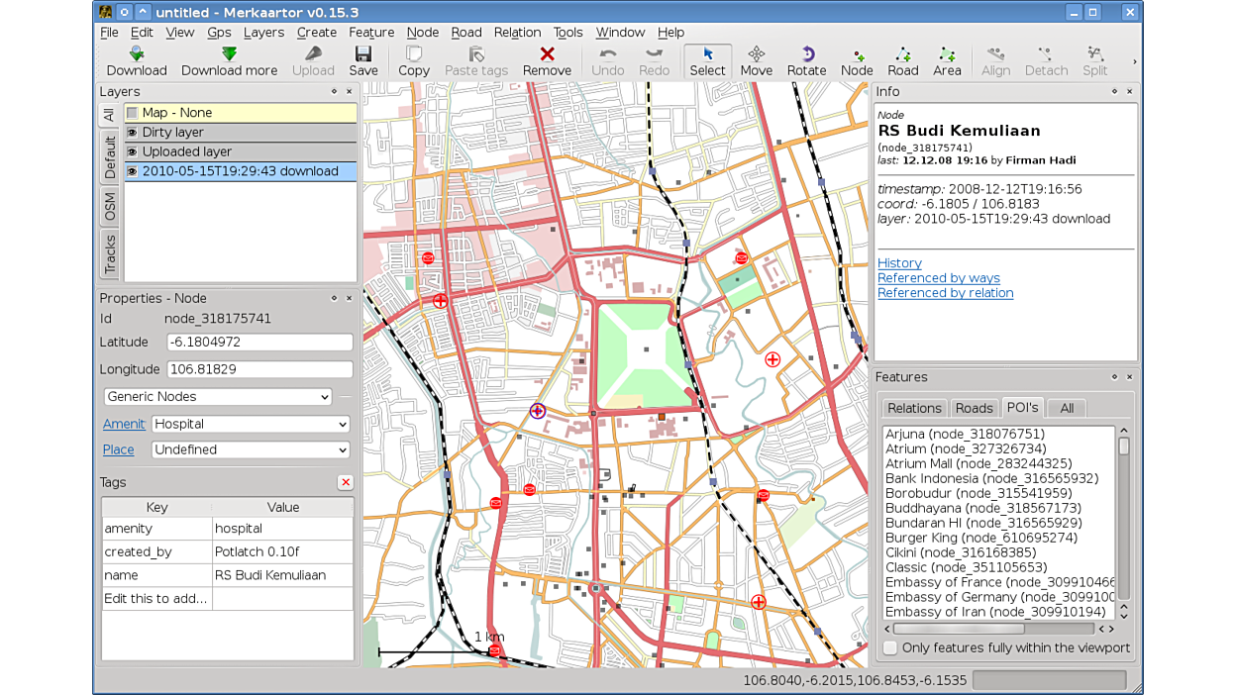Hide the Uploaded layer eye icon
The height and width of the screenshot is (695, 1236).
(x=132, y=151)
